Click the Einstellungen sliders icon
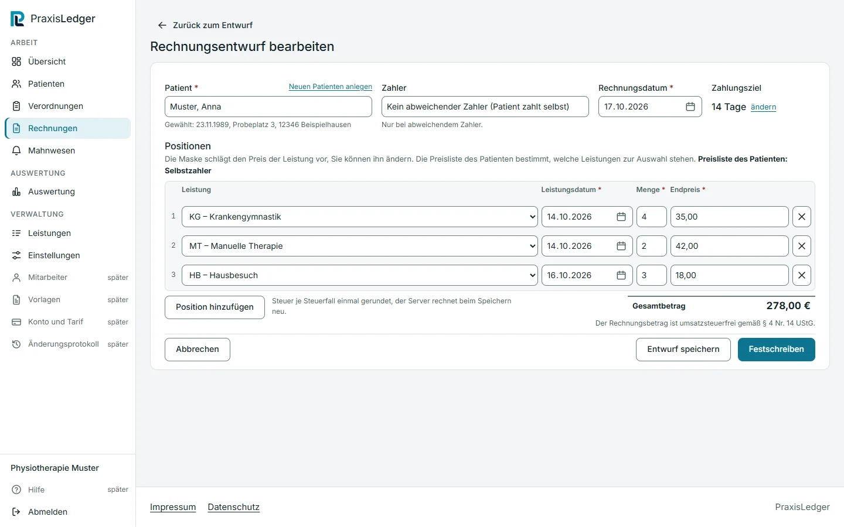The width and height of the screenshot is (844, 527). 16,255
